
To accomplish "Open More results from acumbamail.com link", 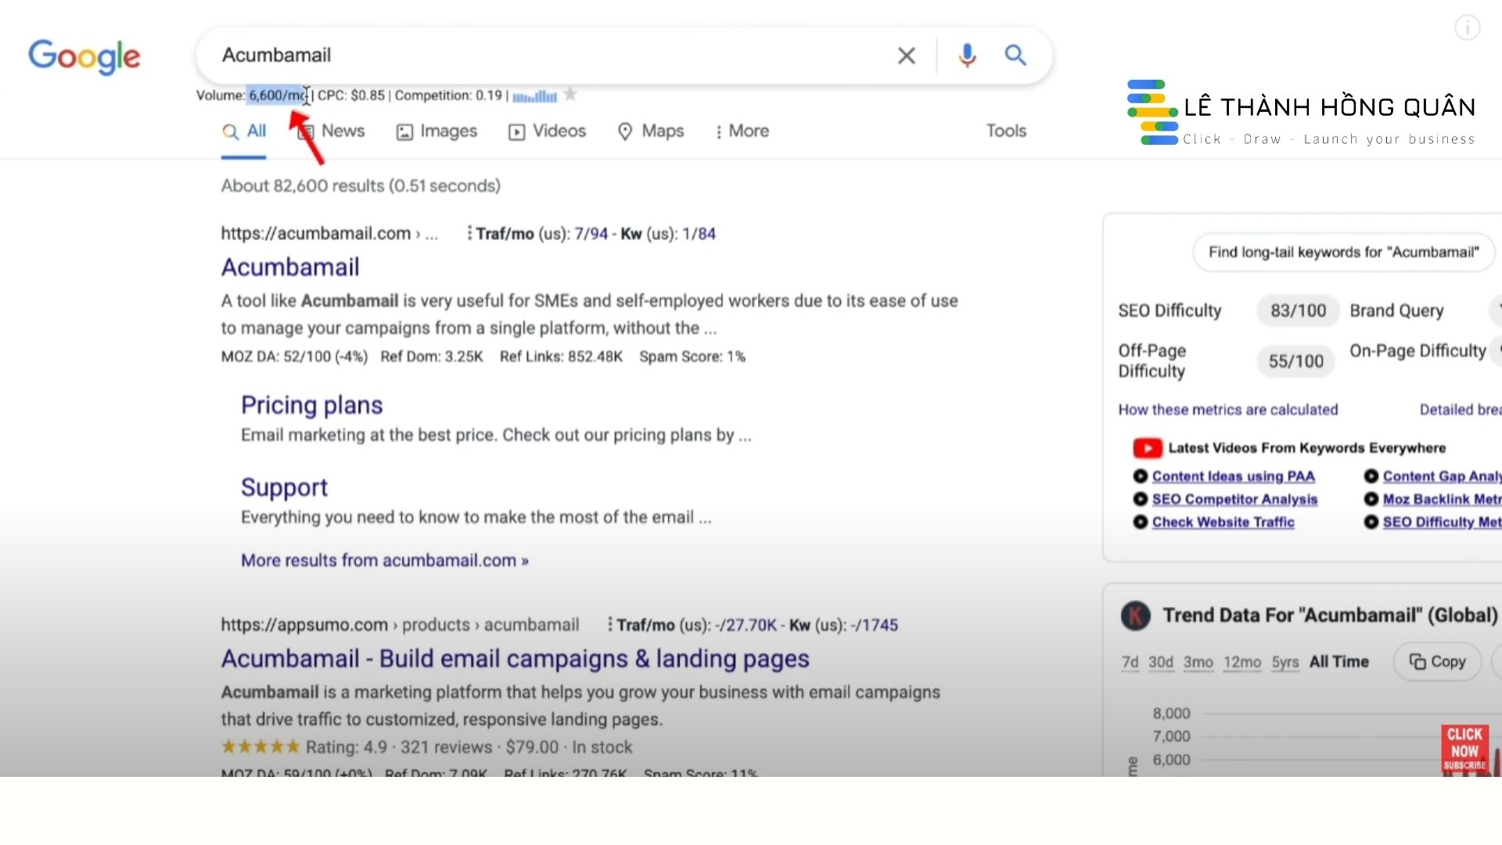I will (x=384, y=560).
